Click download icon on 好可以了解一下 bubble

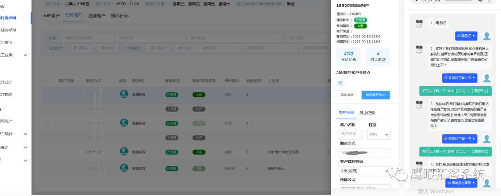pos(474,78)
